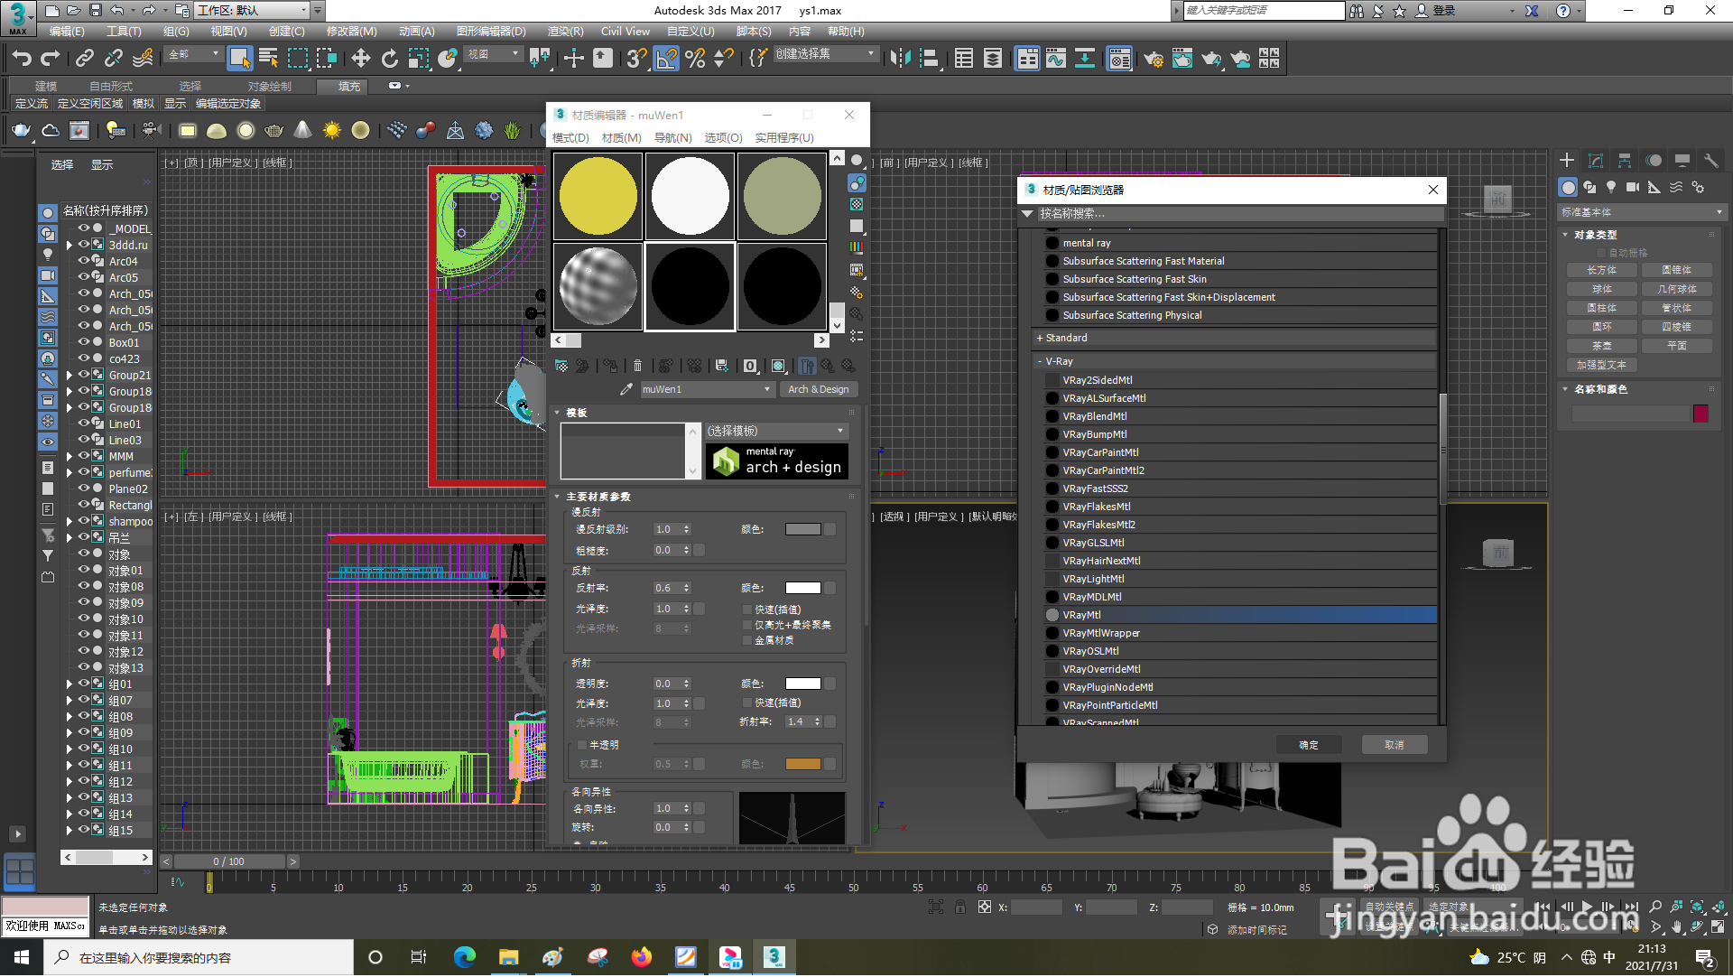The height and width of the screenshot is (977, 1733).
Task: Click the Render Setup teapot icon
Action: click(1153, 59)
